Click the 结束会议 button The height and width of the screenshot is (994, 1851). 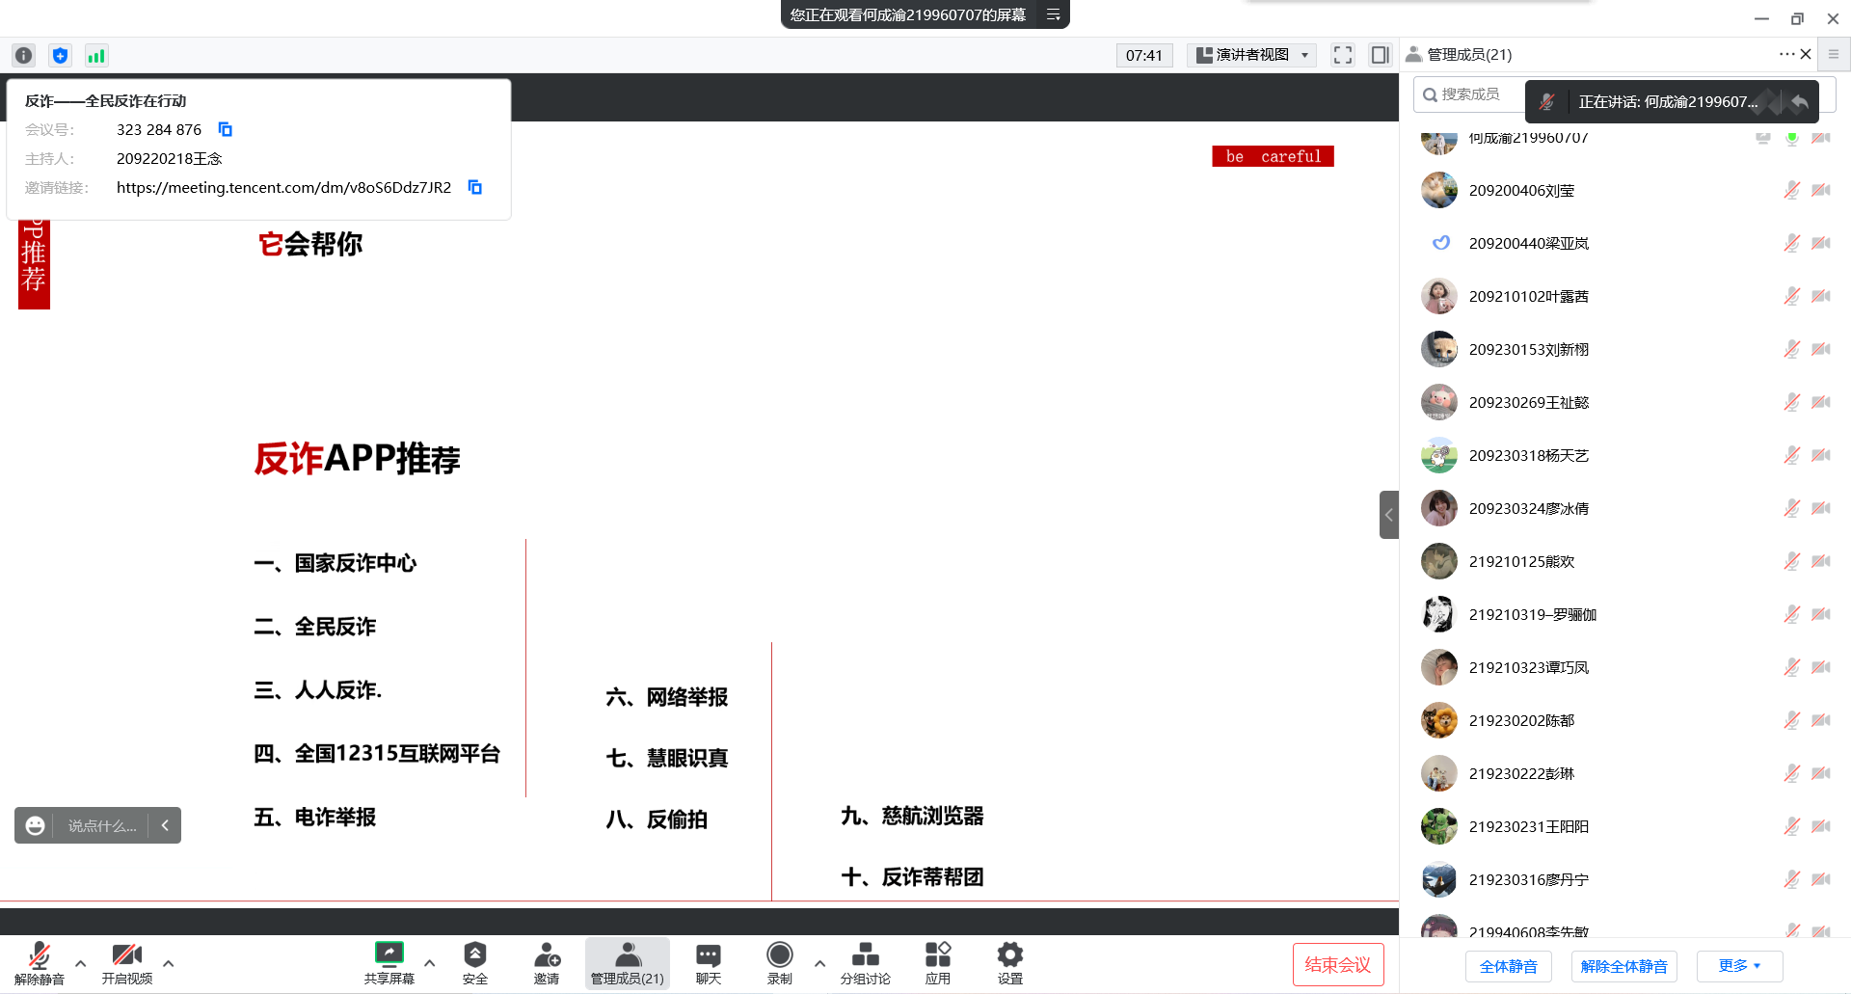point(1337,964)
